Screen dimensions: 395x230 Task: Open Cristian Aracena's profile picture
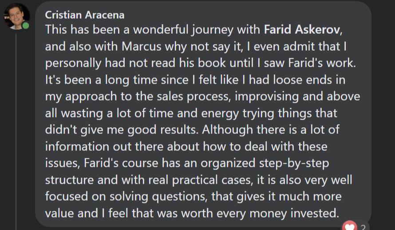17,16
